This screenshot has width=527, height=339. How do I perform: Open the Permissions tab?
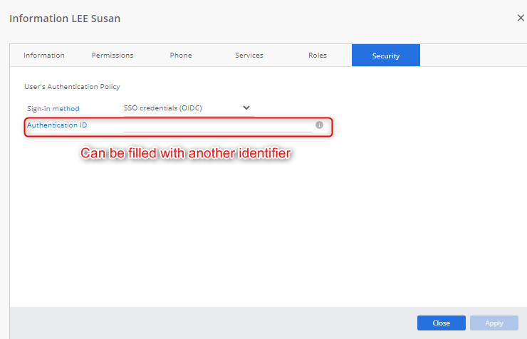(113, 56)
